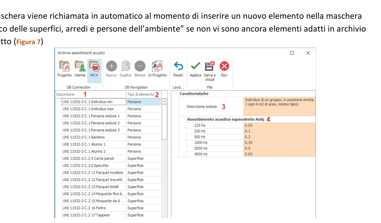Click the Descrizione estesa text field
The width and height of the screenshot is (381, 223).
coord(279,106)
